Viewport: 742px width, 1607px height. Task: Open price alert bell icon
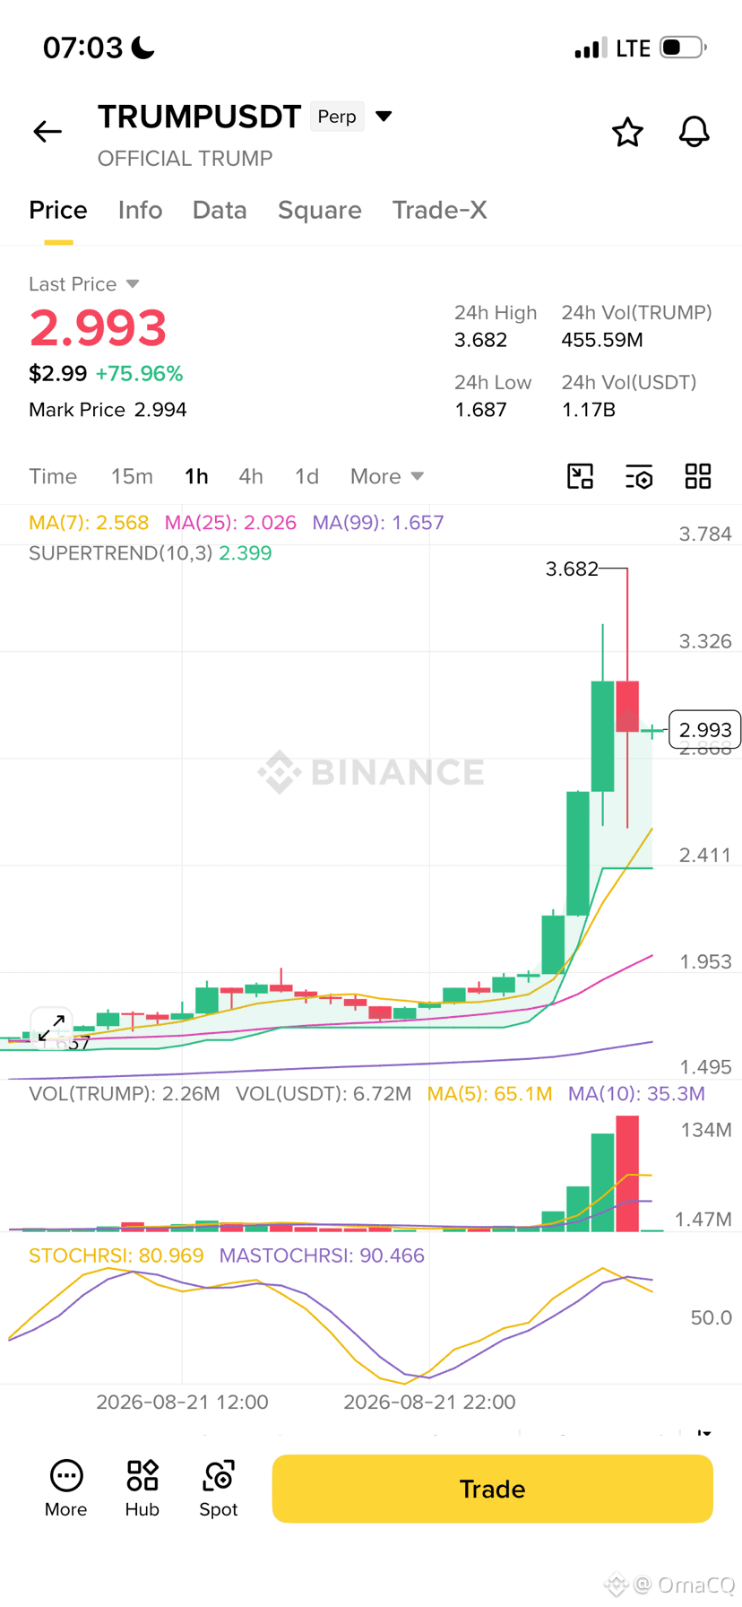point(694,132)
